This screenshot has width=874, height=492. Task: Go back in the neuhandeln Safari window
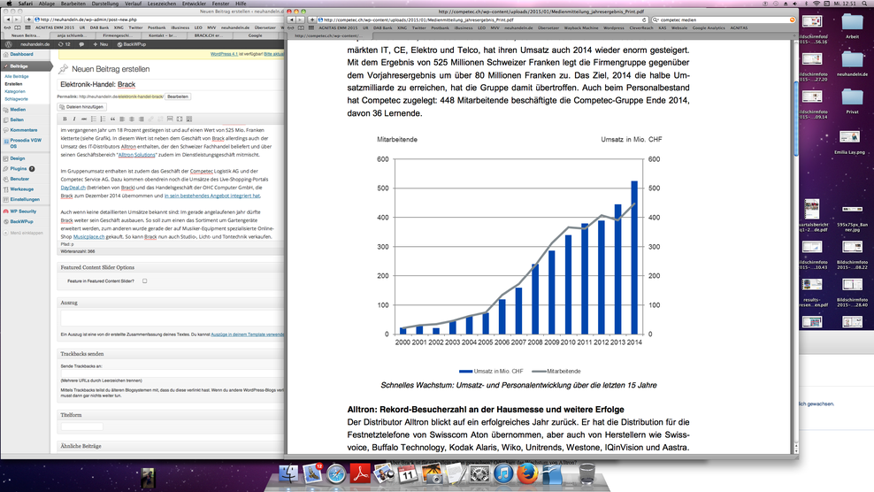(x=8, y=19)
